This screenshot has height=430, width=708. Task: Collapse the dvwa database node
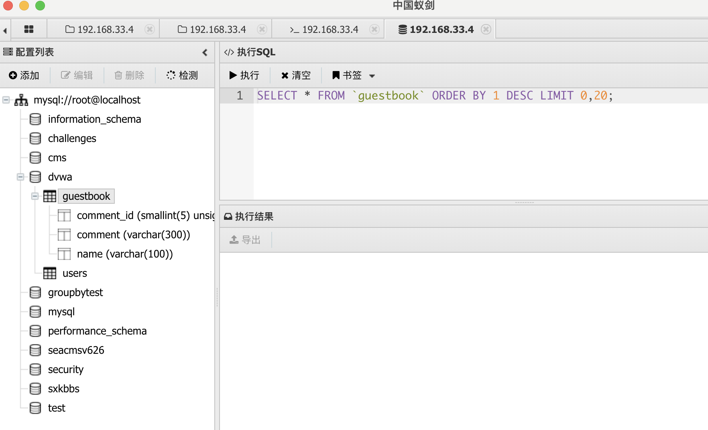pyautogui.click(x=20, y=177)
